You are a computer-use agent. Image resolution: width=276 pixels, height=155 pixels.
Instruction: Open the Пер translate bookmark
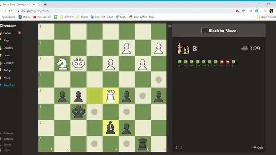(x=95, y=17)
